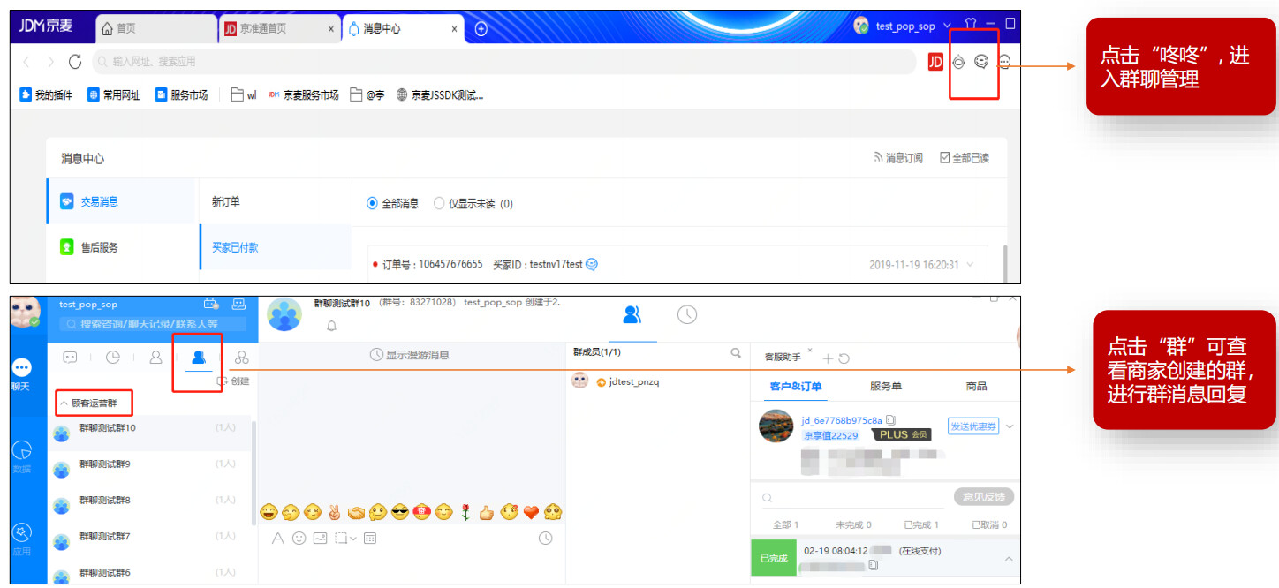Go forward with the browser forward arrow
This screenshot has height=588, width=1279.
(50, 61)
